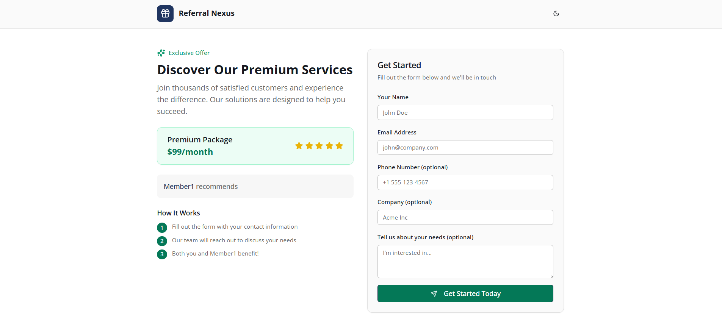Focus the Phone Number input field
The height and width of the screenshot is (329, 722).
pos(465,182)
